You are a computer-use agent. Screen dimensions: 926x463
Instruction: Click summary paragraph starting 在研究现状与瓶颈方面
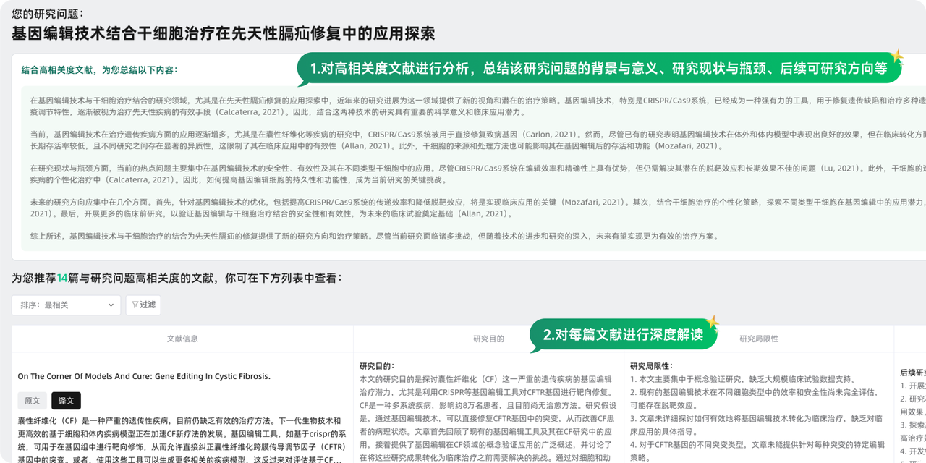tap(478, 174)
